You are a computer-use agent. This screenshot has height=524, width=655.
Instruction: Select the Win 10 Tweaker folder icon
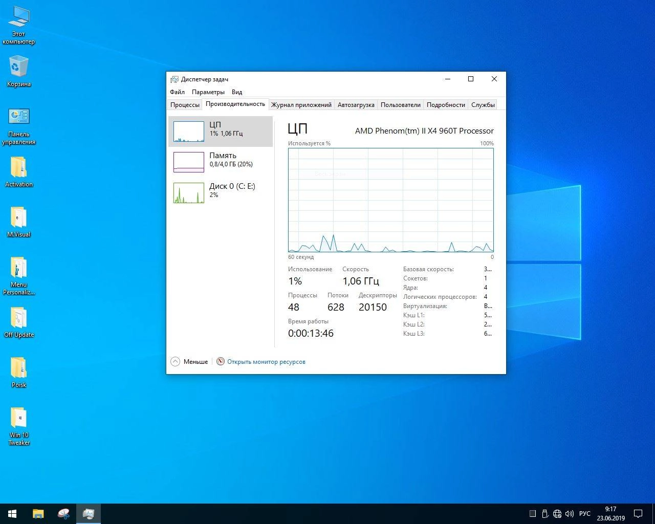pyautogui.click(x=19, y=426)
